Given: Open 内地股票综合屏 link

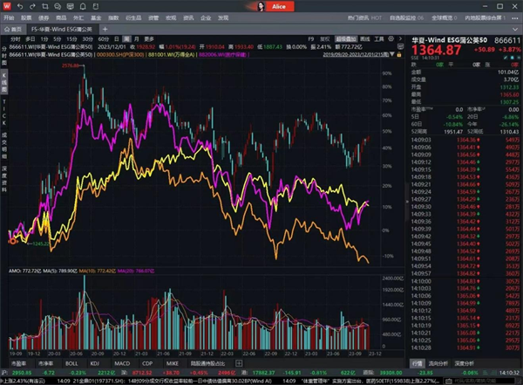Looking at the screenshot, I should pyautogui.click(x=486, y=17).
